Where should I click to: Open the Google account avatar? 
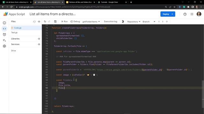click(x=199, y=14)
